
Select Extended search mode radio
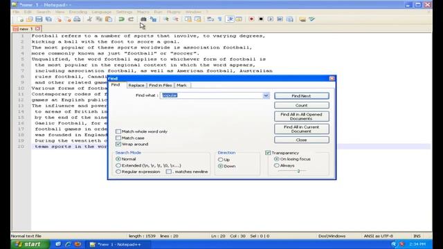[x=118, y=165]
